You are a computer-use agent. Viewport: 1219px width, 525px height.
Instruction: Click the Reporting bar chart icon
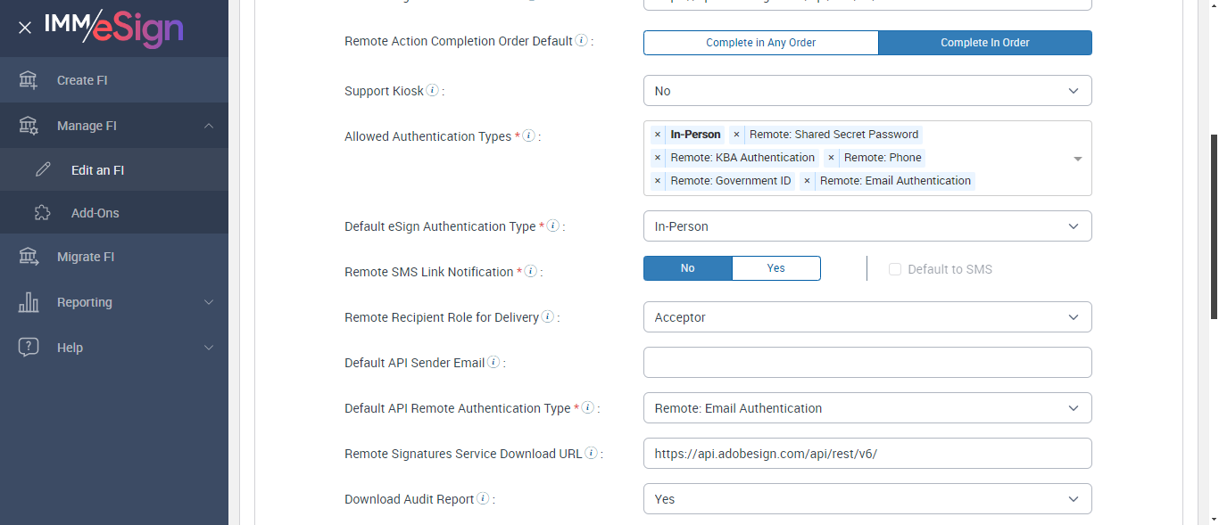(29, 302)
